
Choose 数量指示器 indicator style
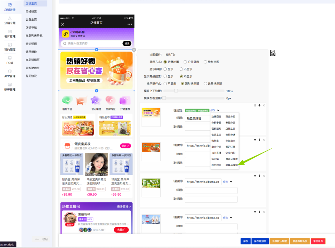coord(213,84)
